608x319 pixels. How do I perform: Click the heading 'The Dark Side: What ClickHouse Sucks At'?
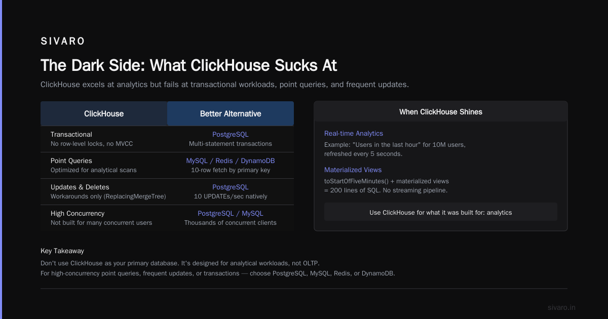pyautogui.click(x=189, y=65)
